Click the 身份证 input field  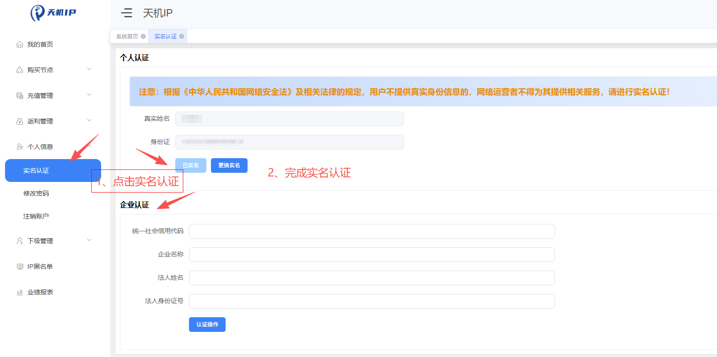coord(290,142)
